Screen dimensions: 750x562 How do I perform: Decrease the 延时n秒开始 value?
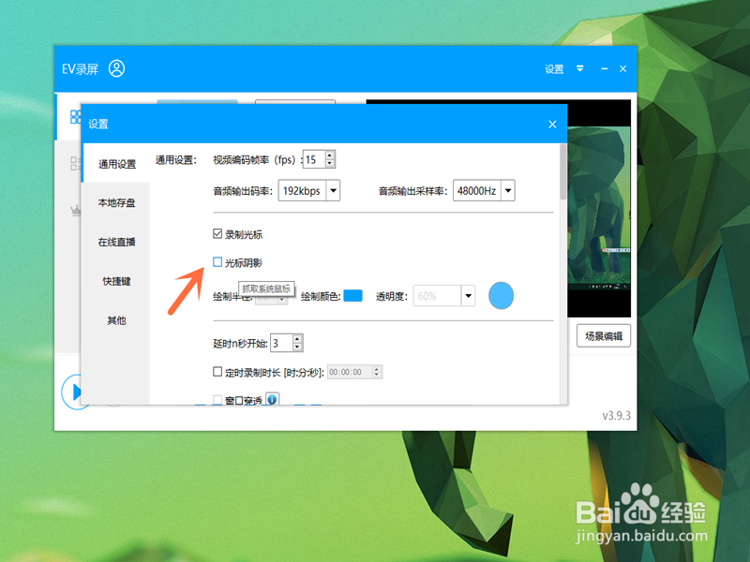point(297,347)
